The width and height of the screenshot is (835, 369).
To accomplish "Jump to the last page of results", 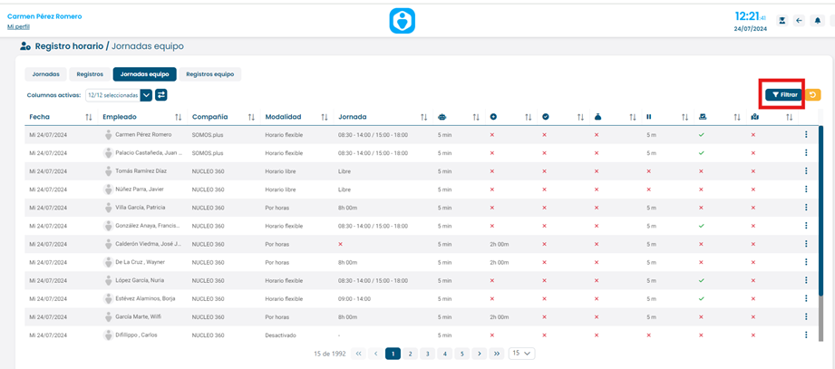I will (x=497, y=354).
